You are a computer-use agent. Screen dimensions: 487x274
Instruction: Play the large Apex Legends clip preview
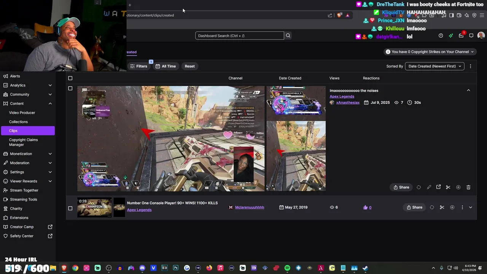tap(171, 139)
